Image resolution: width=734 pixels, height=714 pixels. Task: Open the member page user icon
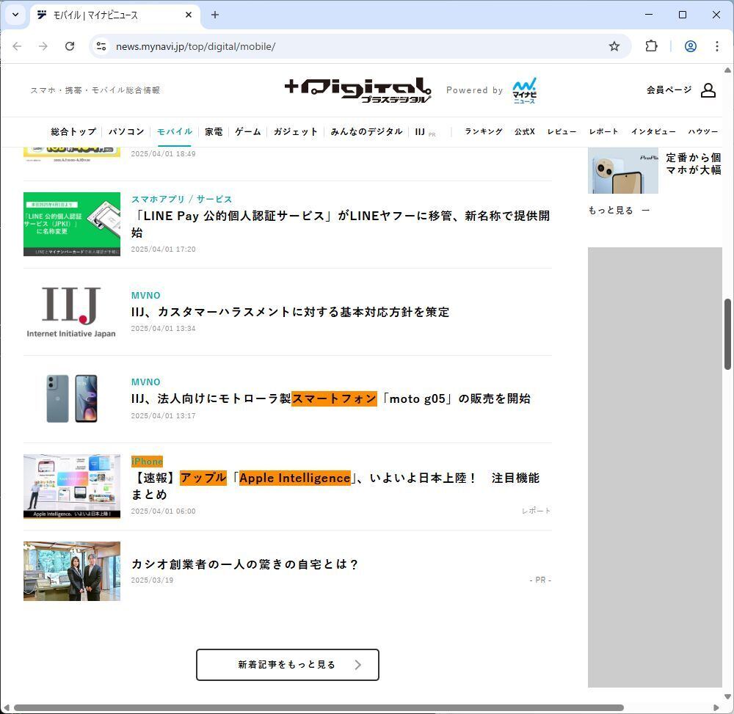pyautogui.click(x=708, y=90)
